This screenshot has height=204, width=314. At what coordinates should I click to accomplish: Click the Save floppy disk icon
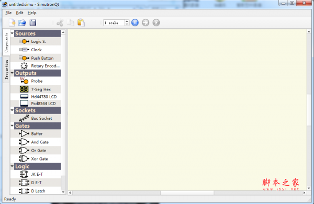click(x=33, y=22)
